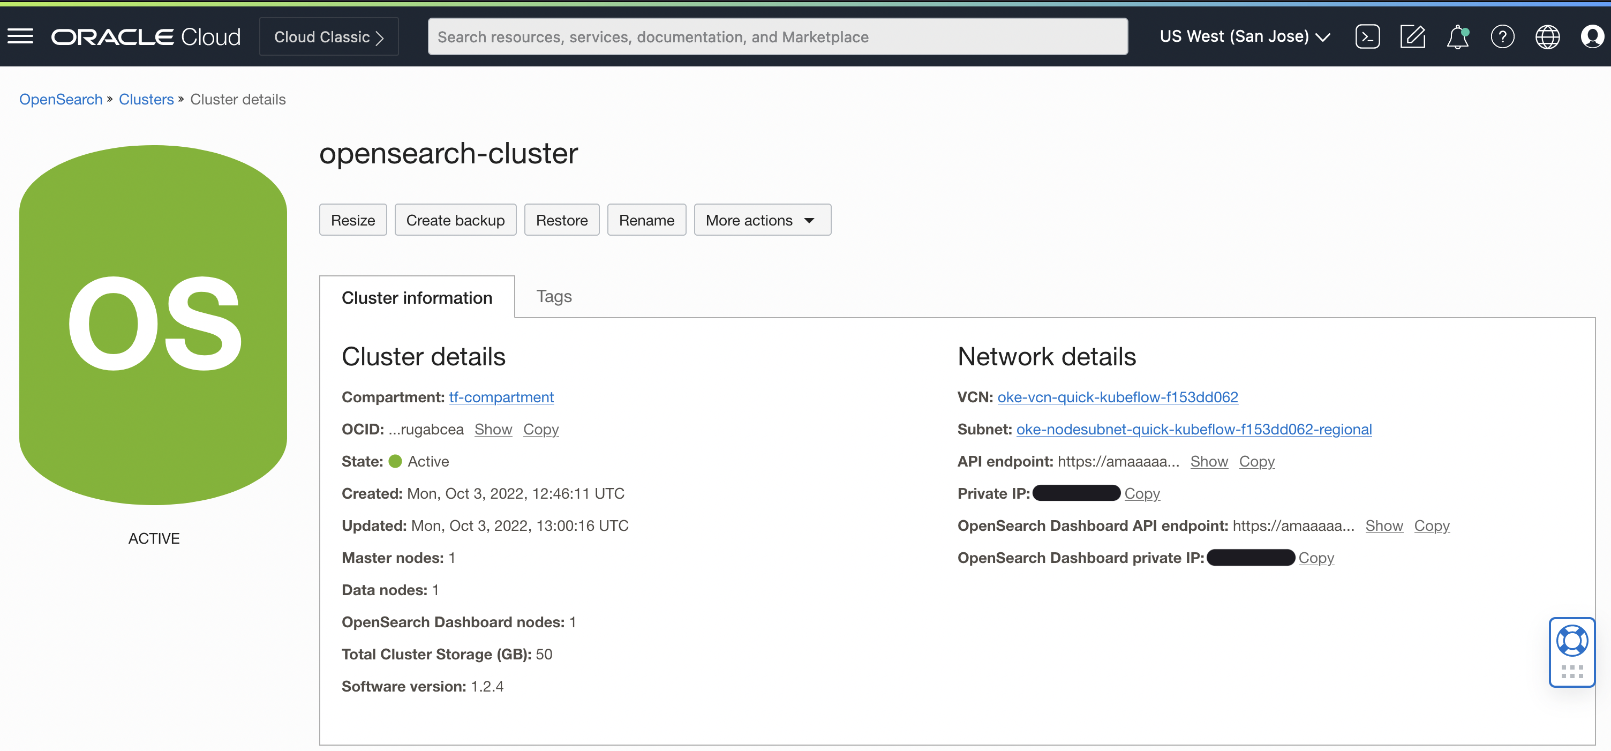Open the navigation hamburger menu
Screen dimensions: 1611x751
(20, 36)
